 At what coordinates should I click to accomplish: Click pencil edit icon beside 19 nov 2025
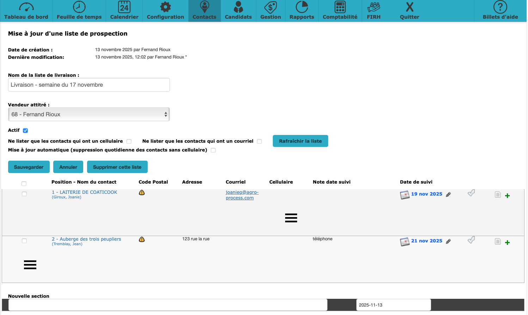tap(448, 194)
